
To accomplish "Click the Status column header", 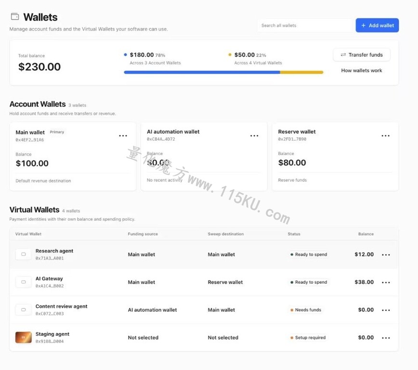I will click(294, 234).
